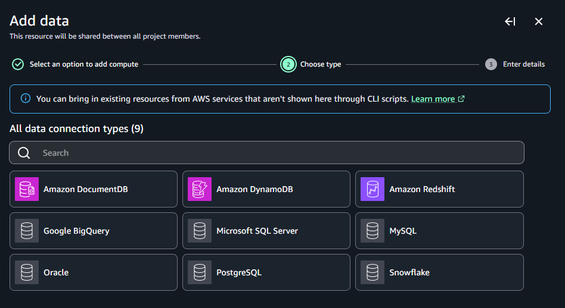
Task: Close the Add data panel
Action: 539,21
